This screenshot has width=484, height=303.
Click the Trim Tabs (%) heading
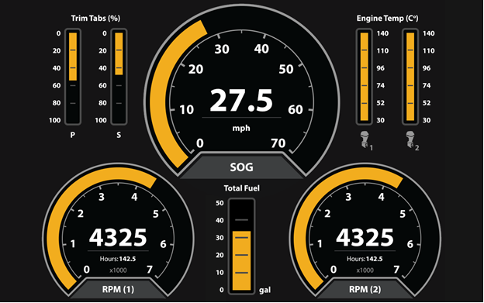tap(95, 19)
